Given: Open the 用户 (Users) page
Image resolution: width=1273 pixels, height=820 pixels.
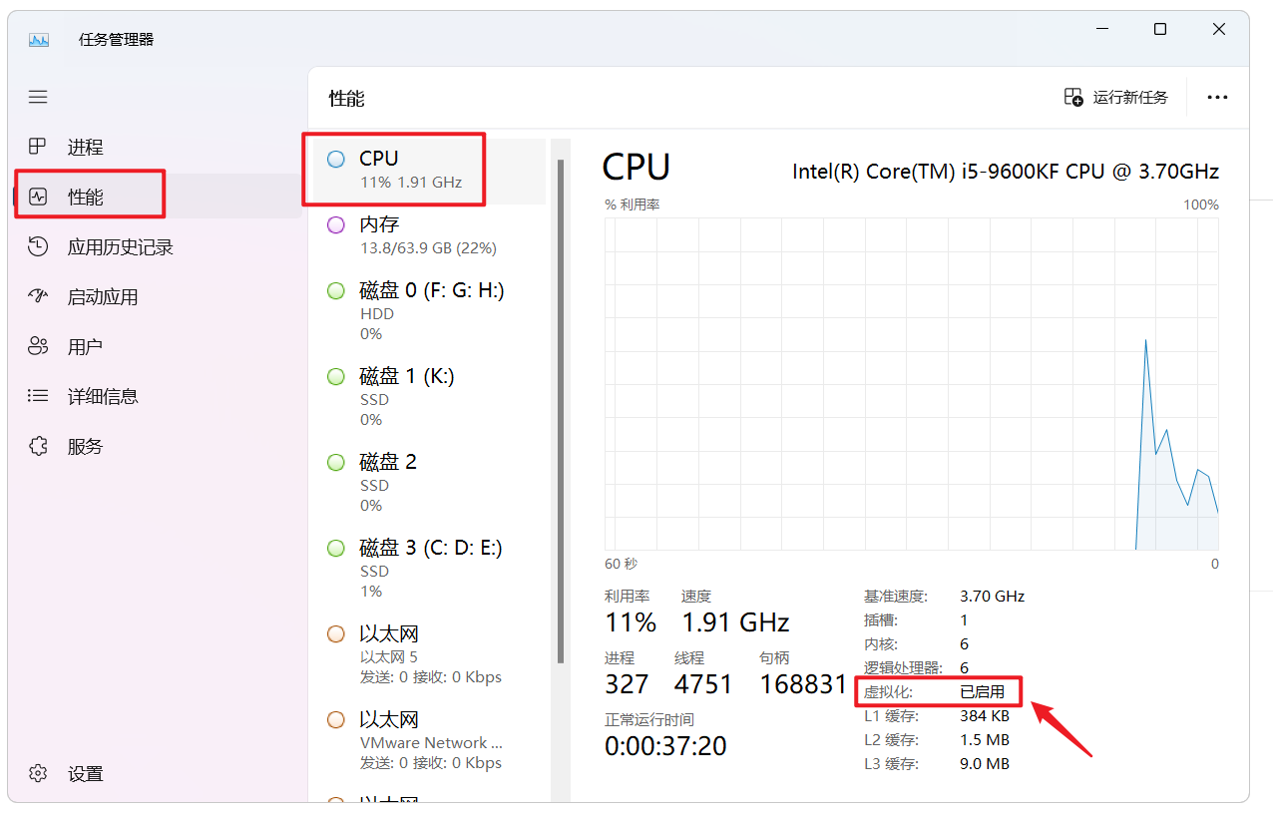Looking at the screenshot, I should (156, 346).
